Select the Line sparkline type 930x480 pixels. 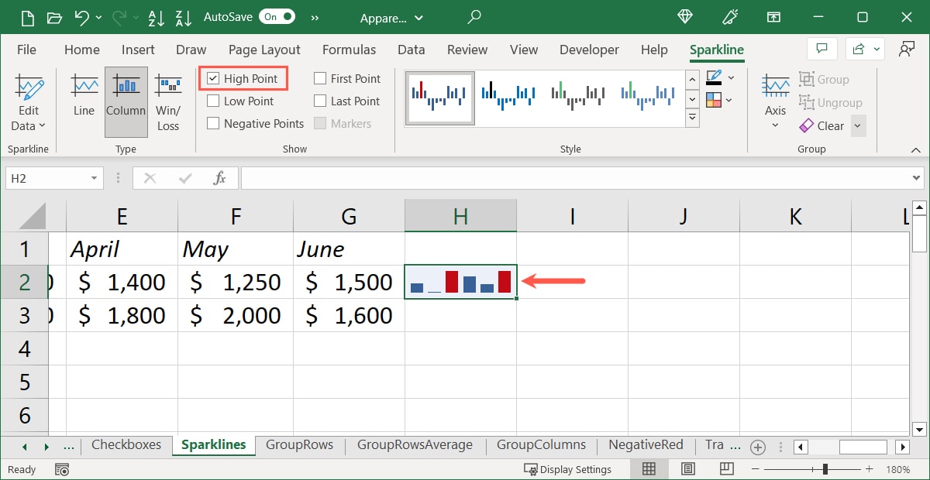84,97
